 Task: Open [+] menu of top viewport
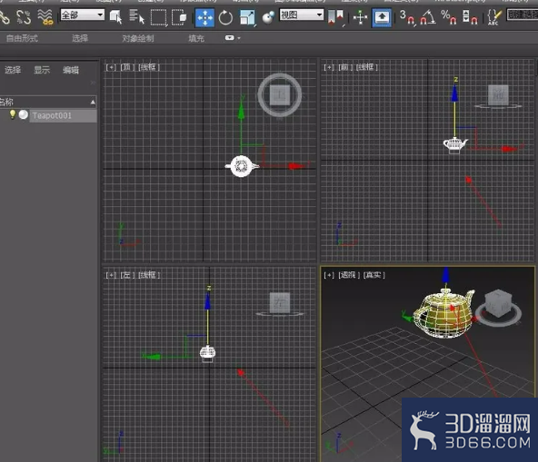point(111,67)
